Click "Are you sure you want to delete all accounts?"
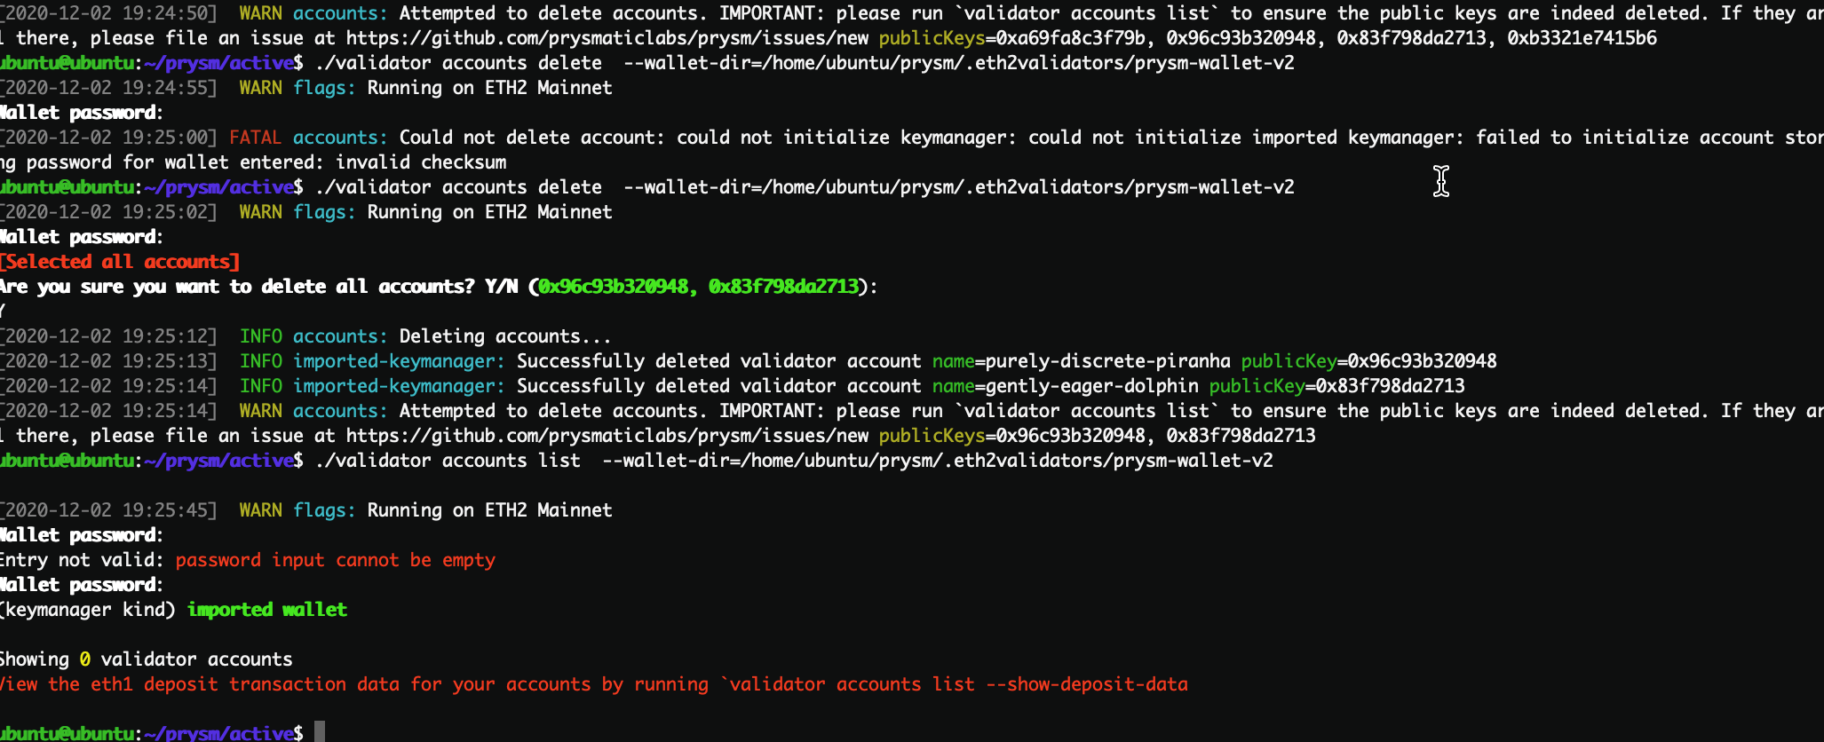This screenshot has width=1824, height=742. (237, 287)
